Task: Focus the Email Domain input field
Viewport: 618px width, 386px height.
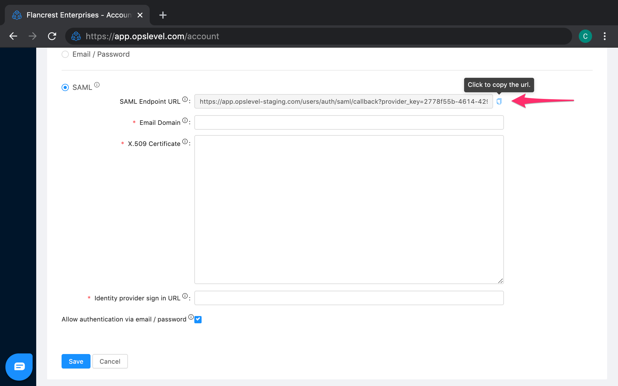Action: (x=349, y=122)
